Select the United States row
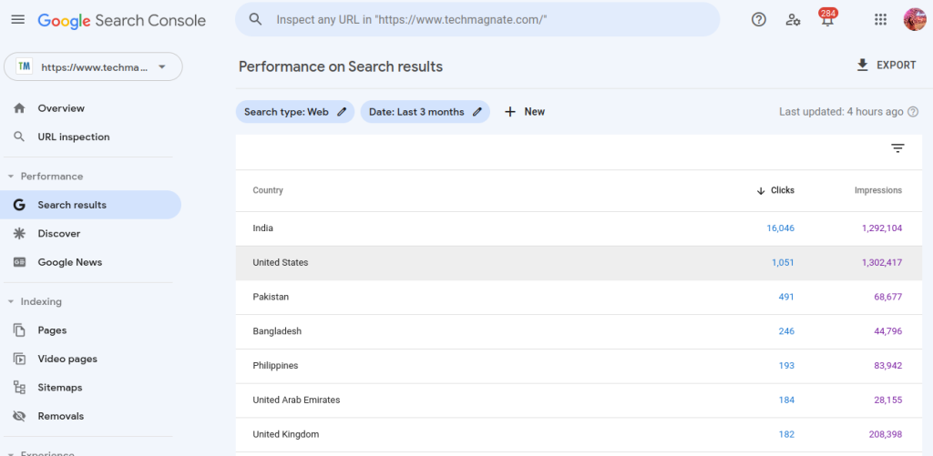The width and height of the screenshot is (933, 456). (x=579, y=262)
